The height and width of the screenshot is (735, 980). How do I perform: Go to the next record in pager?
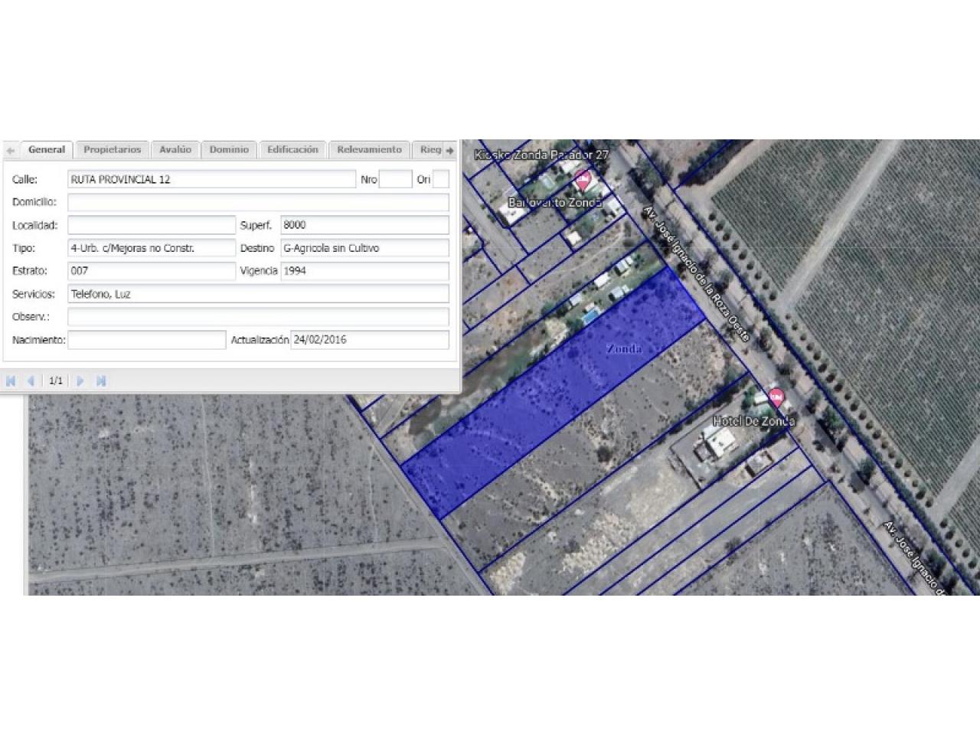80,381
